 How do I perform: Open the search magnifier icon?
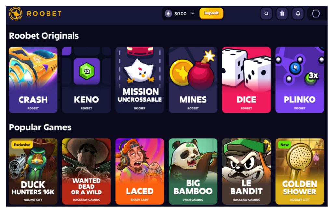pyautogui.click(x=266, y=14)
